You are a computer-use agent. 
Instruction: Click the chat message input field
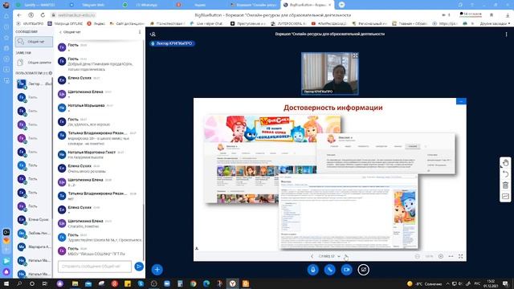pos(95,267)
